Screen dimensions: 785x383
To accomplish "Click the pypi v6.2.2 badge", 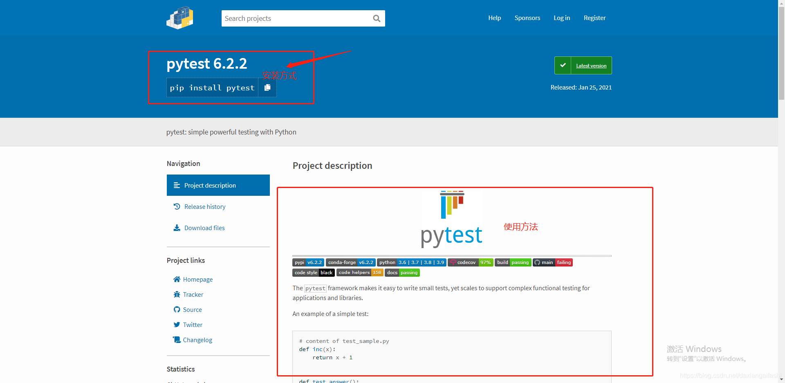I will (308, 262).
